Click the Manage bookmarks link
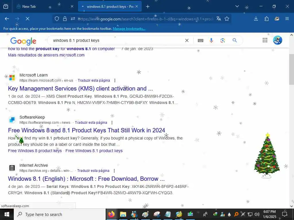 129,29
